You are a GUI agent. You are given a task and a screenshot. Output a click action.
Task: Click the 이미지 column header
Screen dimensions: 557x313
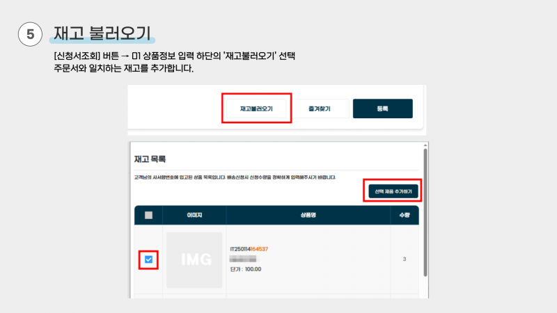pyautogui.click(x=194, y=215)
